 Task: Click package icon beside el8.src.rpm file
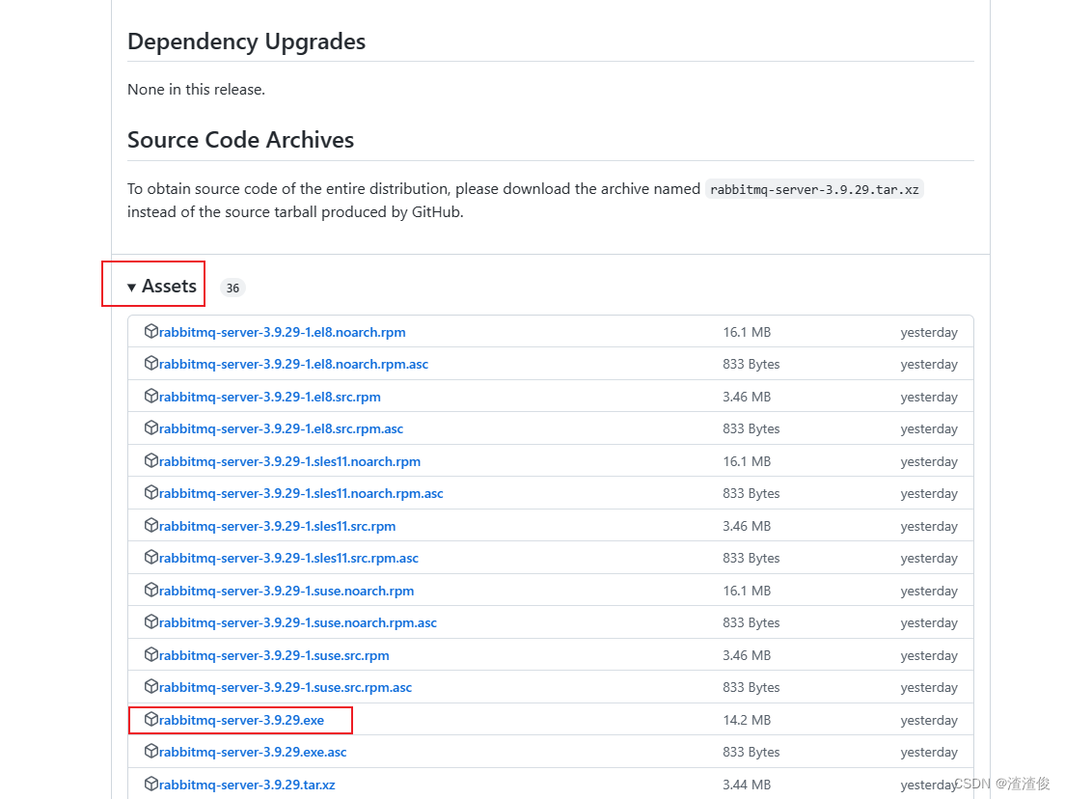point(150,396)
